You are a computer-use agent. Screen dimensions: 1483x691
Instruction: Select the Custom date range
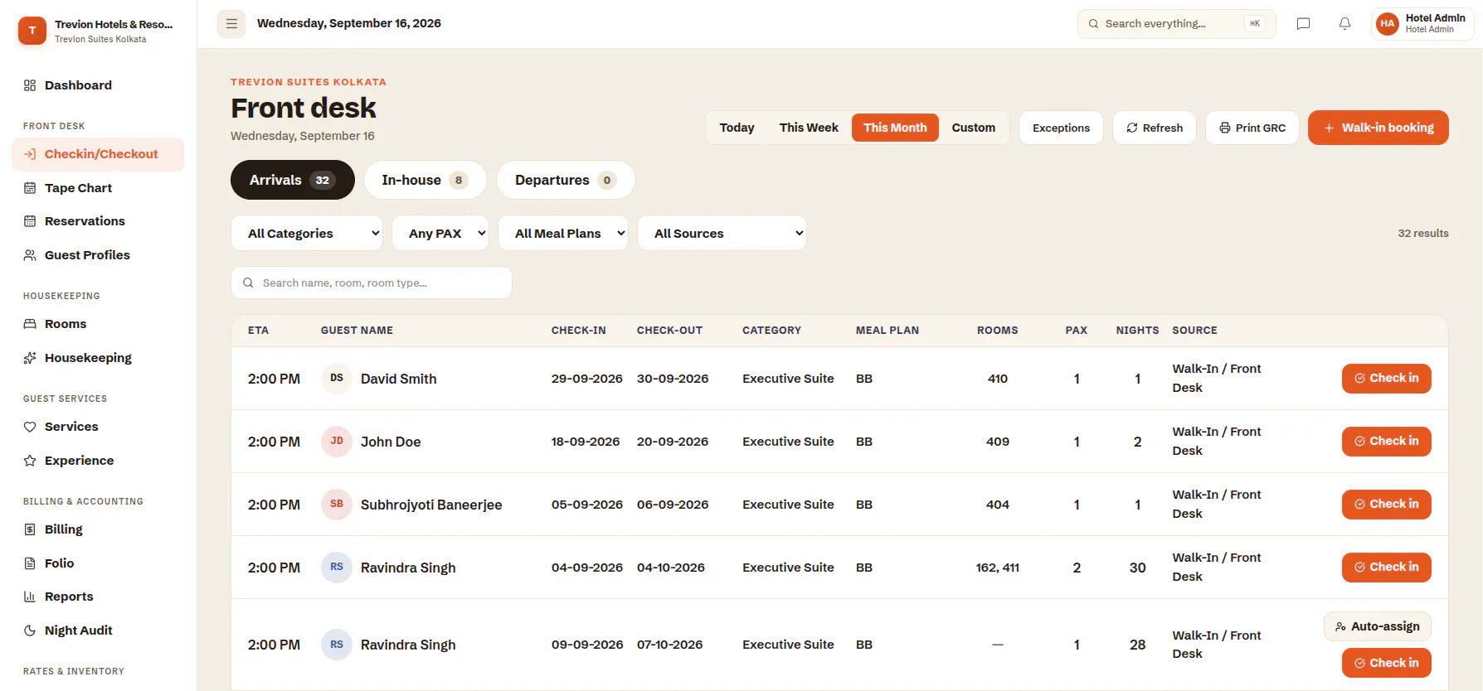coord(974,128)
